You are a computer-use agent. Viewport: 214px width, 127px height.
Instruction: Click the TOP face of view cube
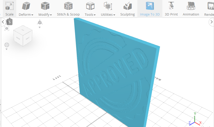[x=23, y=30]
